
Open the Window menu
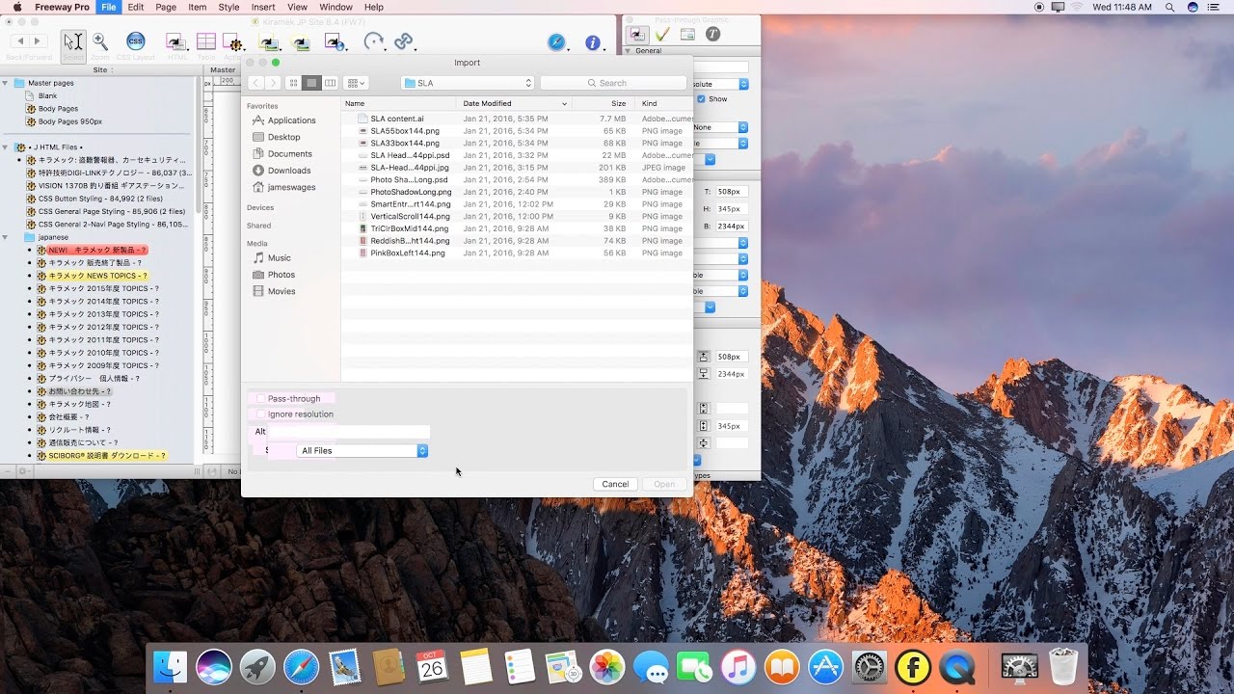coord(336,7)
